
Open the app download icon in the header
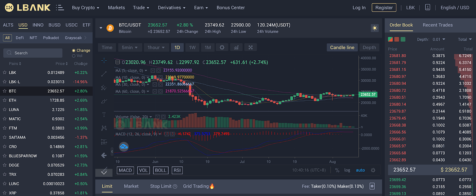pyautogui.click(x=428, y=7)
